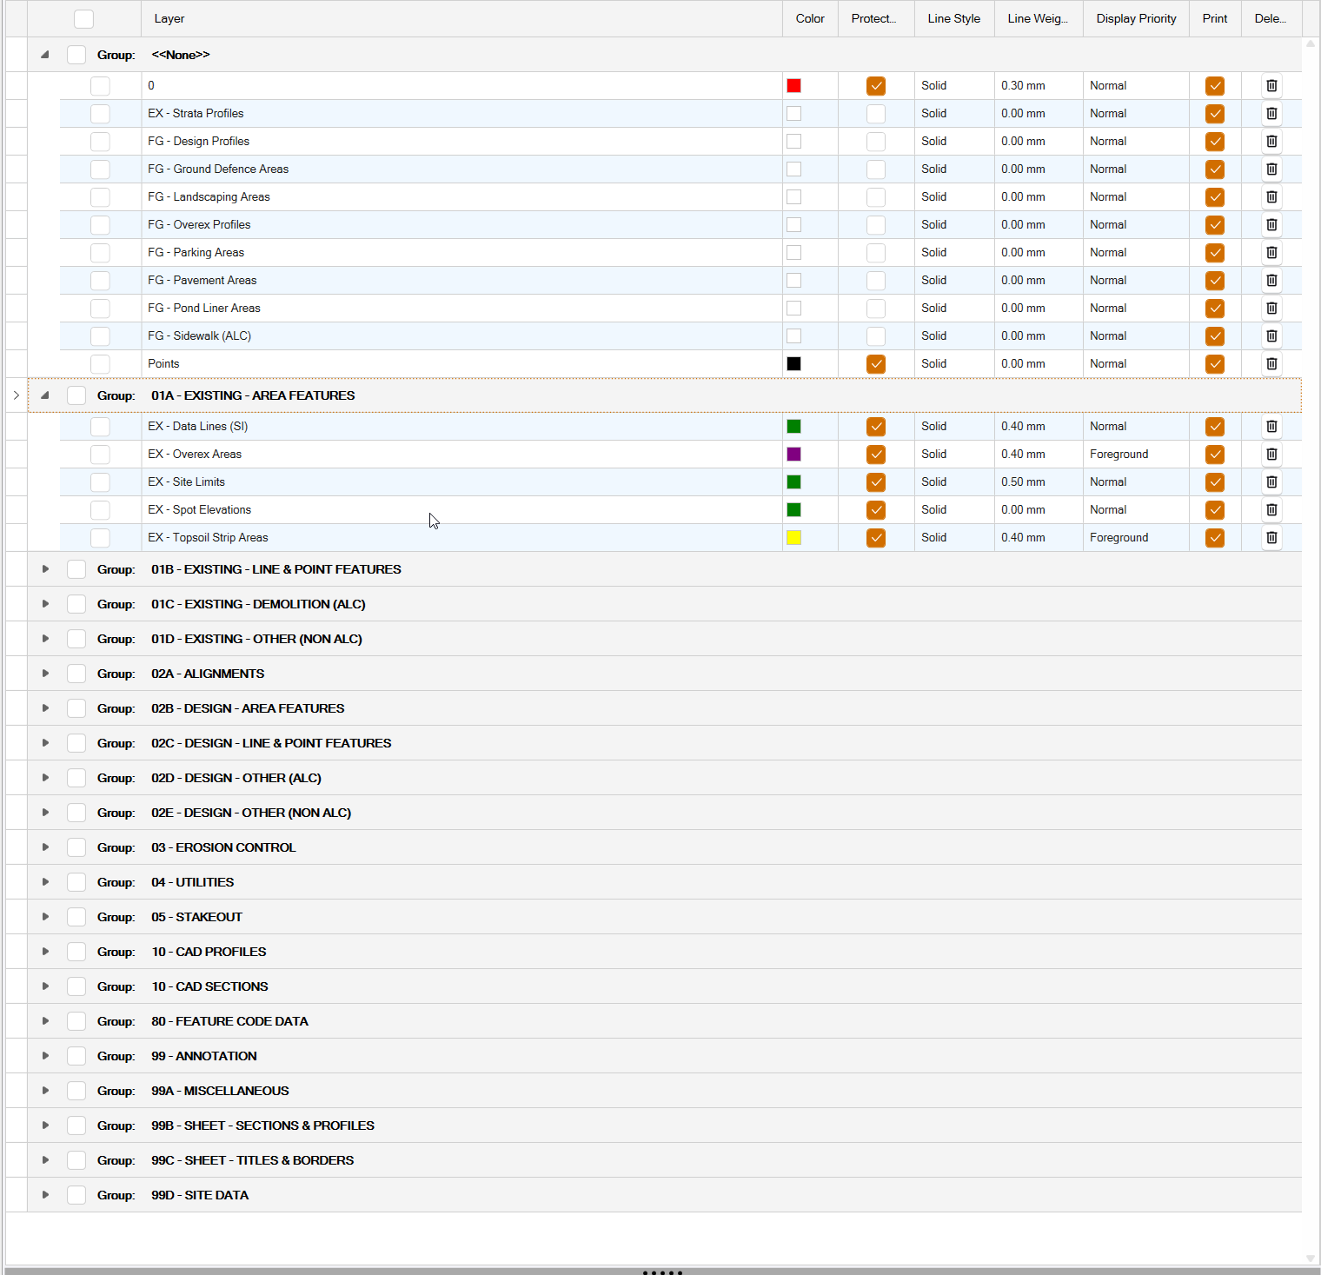Select the 0.50 mm line weight cell
This screenshot has width=1321, height=1275.
[x=1024, y=482]
